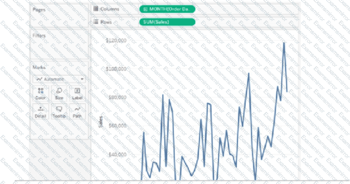Image resolution: width=350 pixels, height=184 pixels.
Task: Open the Size control in the Marks card
Action: 59,93
